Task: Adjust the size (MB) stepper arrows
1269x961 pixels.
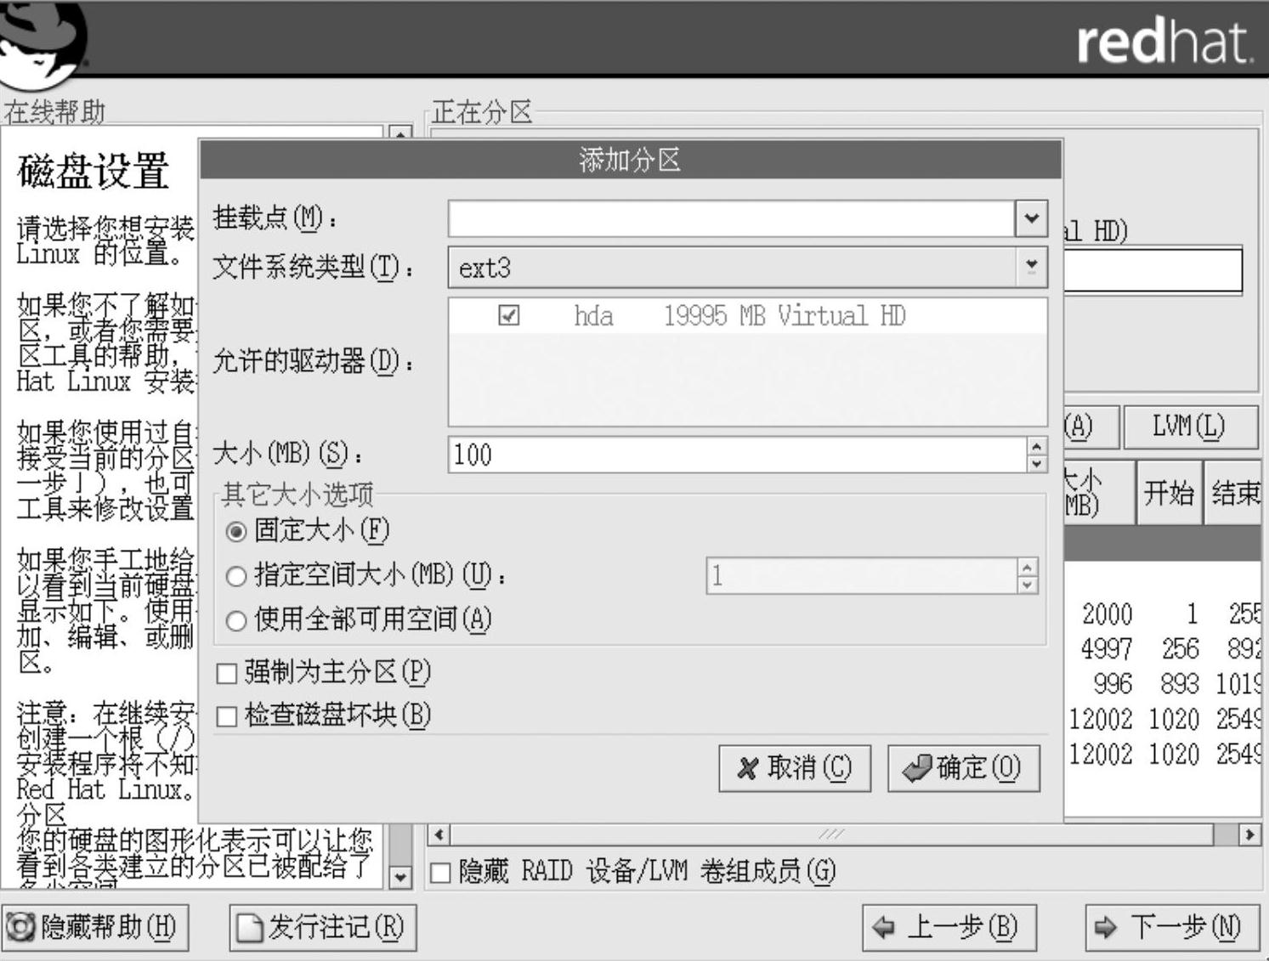Action: [x=1036, y=455]
